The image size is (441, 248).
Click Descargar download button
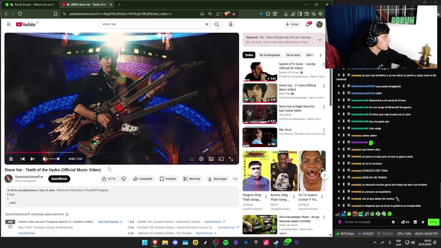tap(217, 179)
